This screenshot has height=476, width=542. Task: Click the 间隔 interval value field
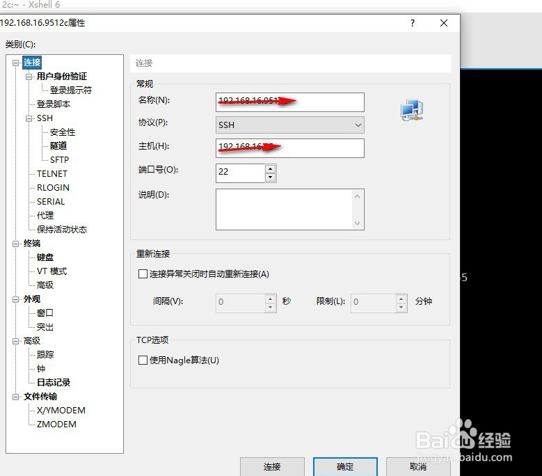pyautogui.click(x=240, y=303)
